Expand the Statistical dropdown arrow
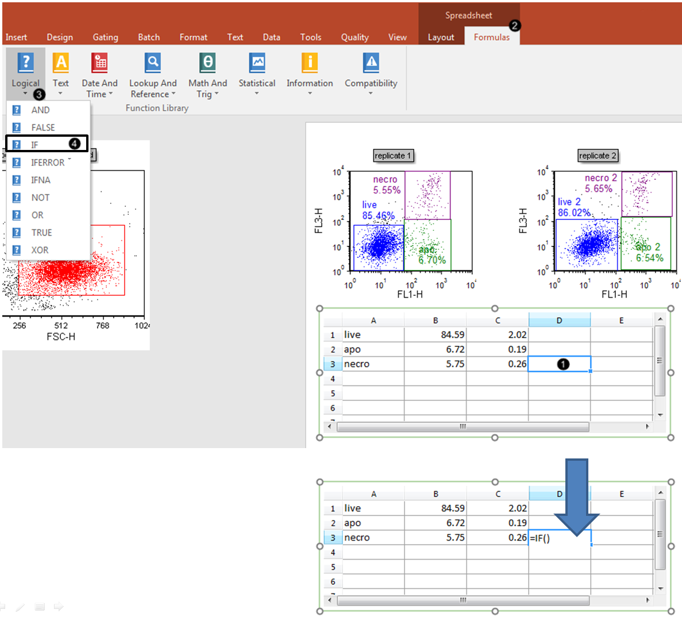The image size is (682, 617). point(257,94)
